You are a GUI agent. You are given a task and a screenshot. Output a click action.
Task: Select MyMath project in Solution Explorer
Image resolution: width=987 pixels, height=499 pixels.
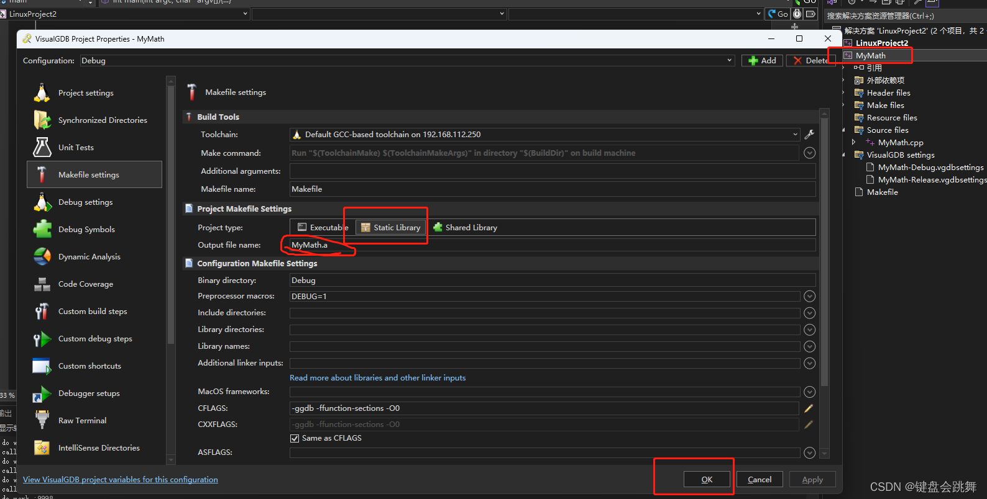[x=870, y=55]
